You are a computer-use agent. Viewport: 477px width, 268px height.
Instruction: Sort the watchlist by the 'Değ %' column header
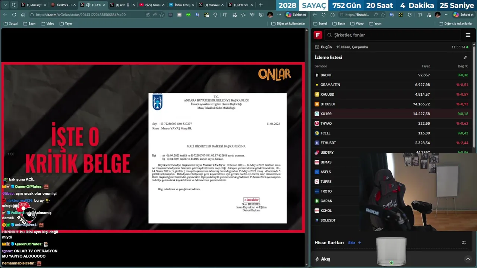[x=463, y=66]
